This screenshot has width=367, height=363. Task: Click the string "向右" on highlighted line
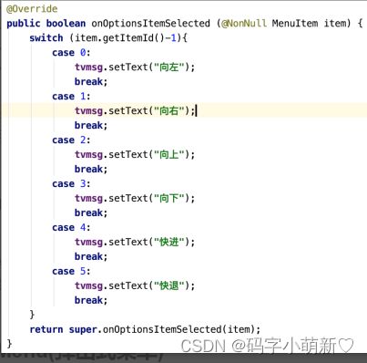point(169,110)
